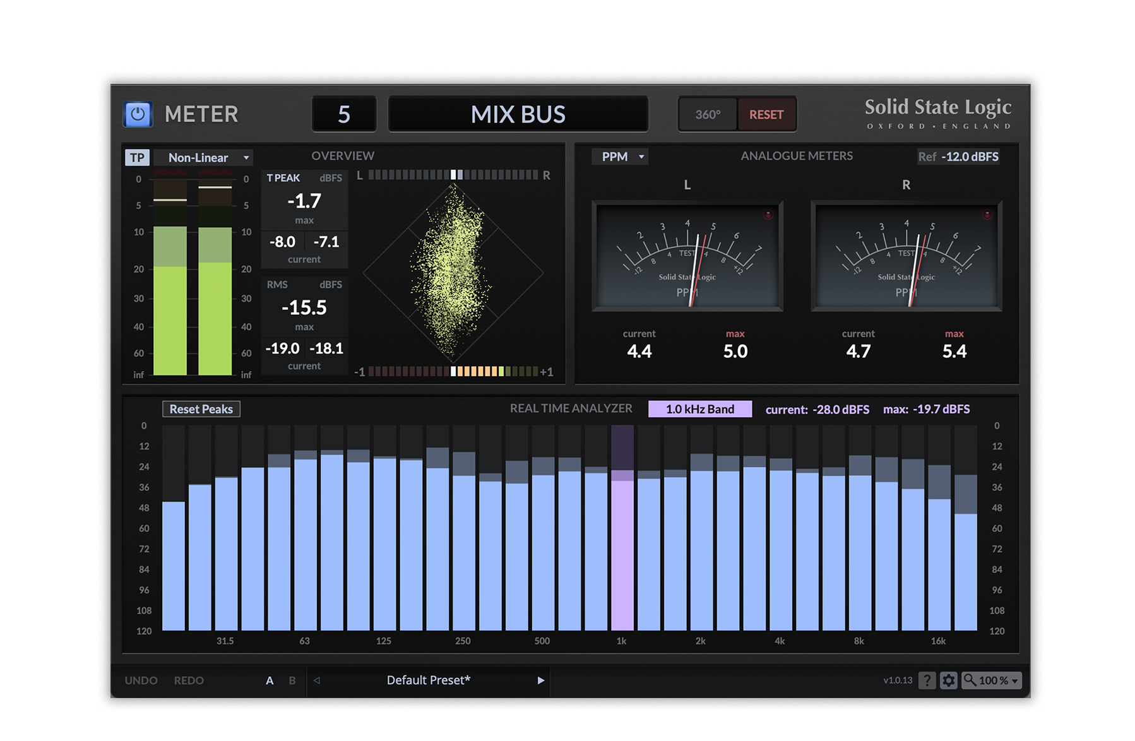1135x741 pixels.
Task: Click the analyzer max: -19.7 dBFS readout
Action: point(926,409)
